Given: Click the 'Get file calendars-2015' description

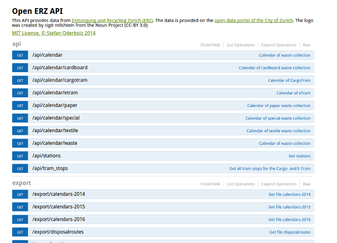Looking at the screenshot, I should click(289, 207).
